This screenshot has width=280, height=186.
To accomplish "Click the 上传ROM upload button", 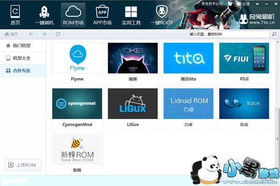I will 23,165.
